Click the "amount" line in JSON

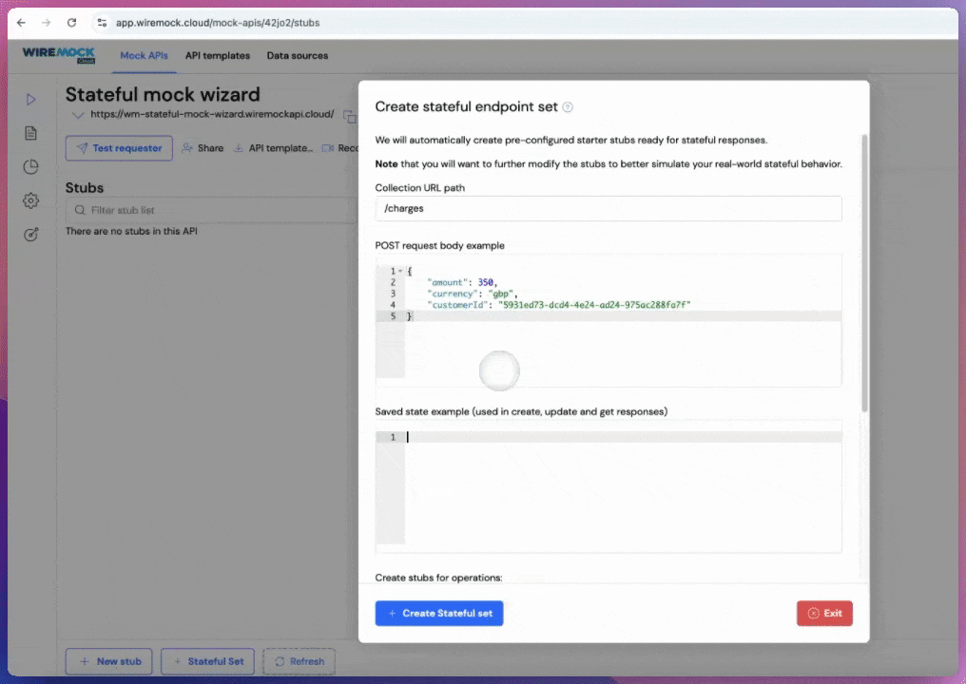coord(462,282)
